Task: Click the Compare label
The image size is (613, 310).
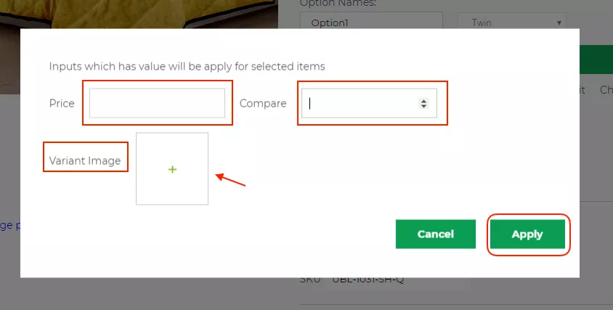Action: (x=263, y=103)
